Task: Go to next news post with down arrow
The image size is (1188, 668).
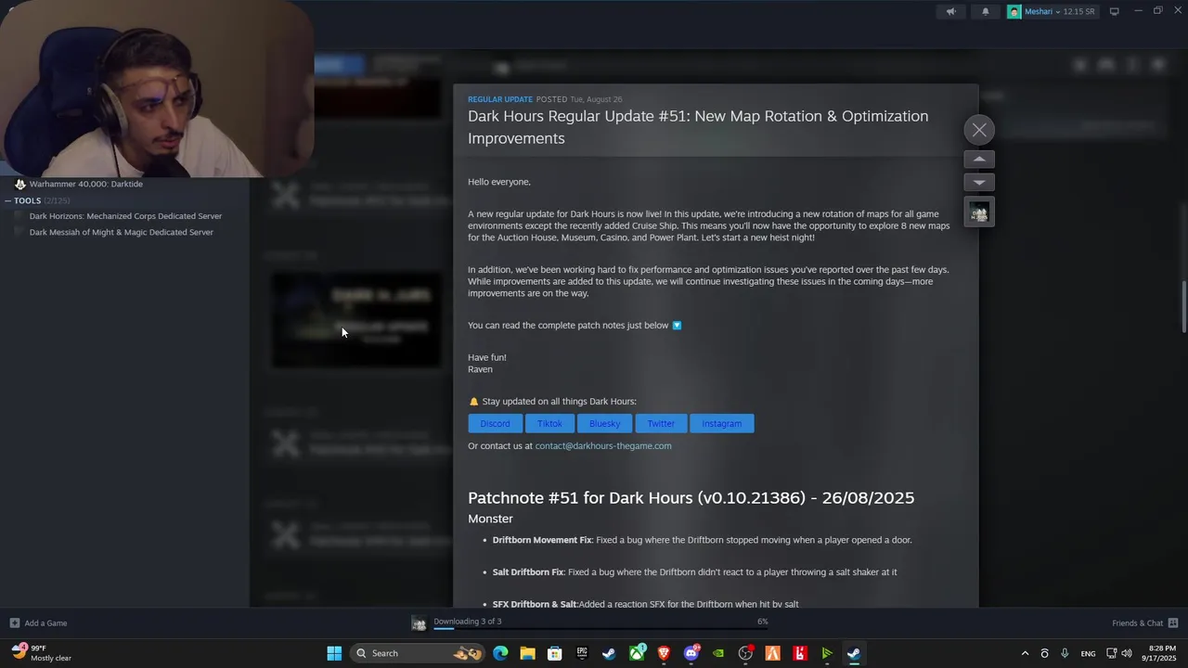Action: click(979, 182)
